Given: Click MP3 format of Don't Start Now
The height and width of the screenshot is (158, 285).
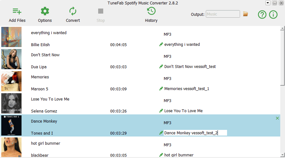Looking at the screenshot, I should point(168,57).
